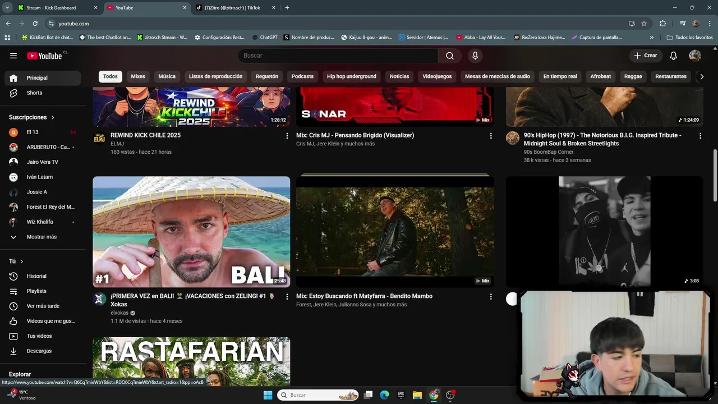Screen dimensions: 718x404
Task: Play the BALI video thumbnail
Action: pyautogui.click(x=191, y=232)
